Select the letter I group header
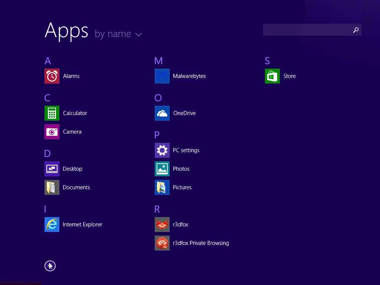Image resolution: width=380 pixels, height=285 pixels. pos(45,209)
